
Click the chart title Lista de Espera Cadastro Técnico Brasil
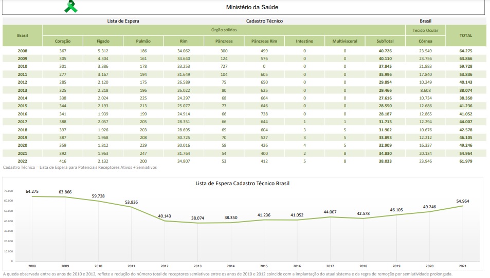(245, 183)
